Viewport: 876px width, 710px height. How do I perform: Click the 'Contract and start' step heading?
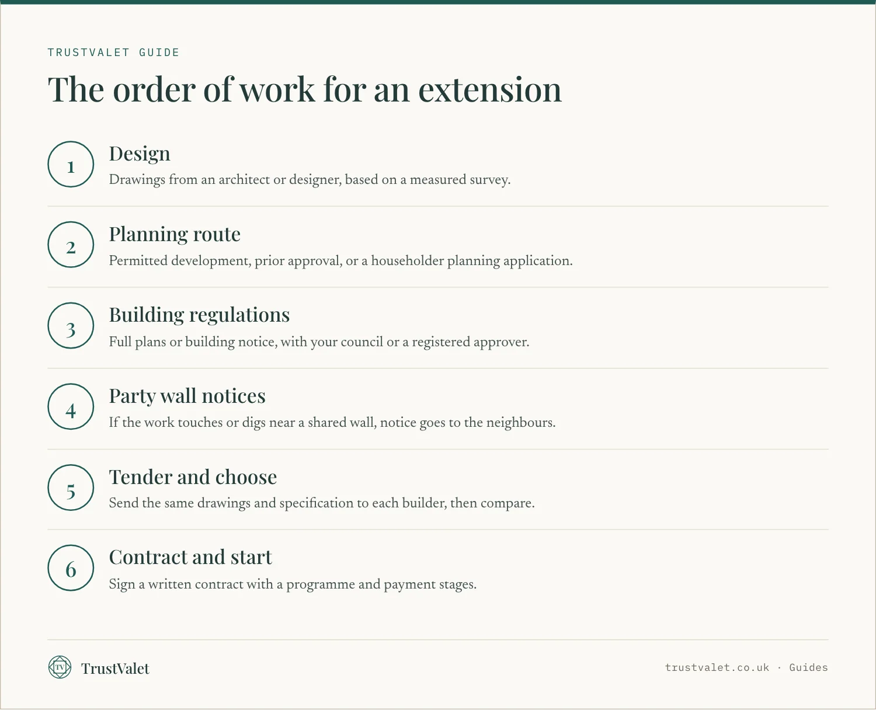point(190,558)
